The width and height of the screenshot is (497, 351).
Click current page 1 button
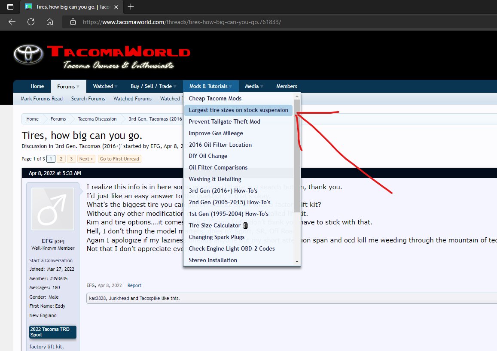[x=51, y=159]
